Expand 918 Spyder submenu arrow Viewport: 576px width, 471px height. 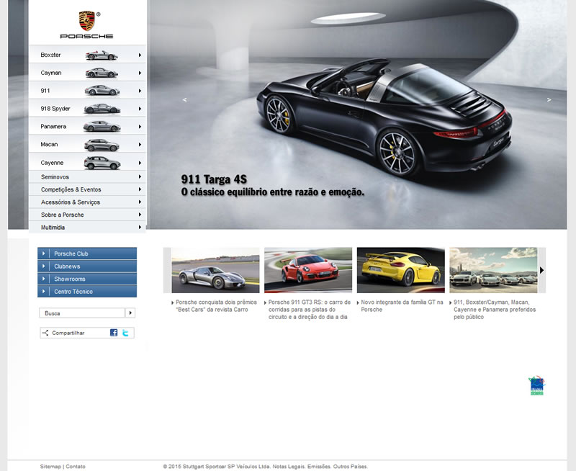140,109
